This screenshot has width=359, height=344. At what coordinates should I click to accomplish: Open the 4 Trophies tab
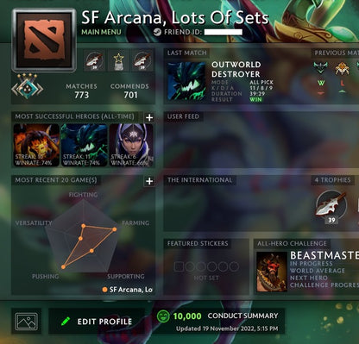(333, 180)
